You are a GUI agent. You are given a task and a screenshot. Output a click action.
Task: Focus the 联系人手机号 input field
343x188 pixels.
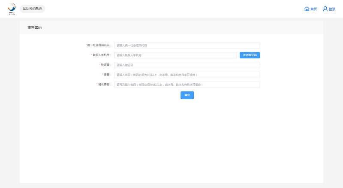pos(175,55)
